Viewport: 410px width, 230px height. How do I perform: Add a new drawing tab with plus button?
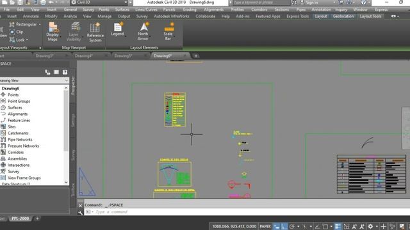click(x=196, y=56)
